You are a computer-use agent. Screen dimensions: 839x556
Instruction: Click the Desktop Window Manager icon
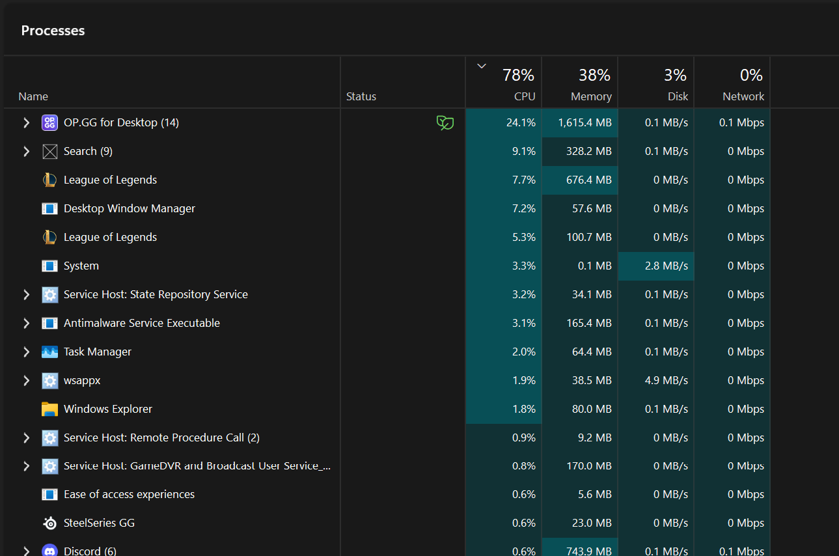click(49, 208)
